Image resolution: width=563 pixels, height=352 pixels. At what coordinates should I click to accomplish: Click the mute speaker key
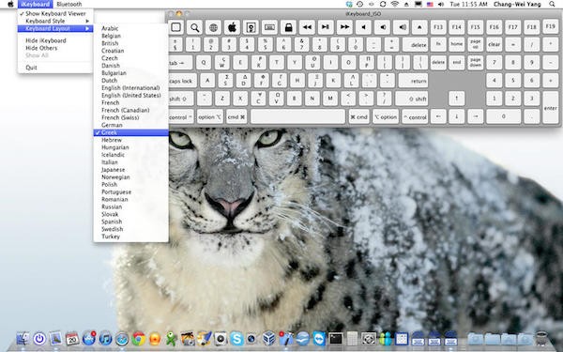point(363,27)
